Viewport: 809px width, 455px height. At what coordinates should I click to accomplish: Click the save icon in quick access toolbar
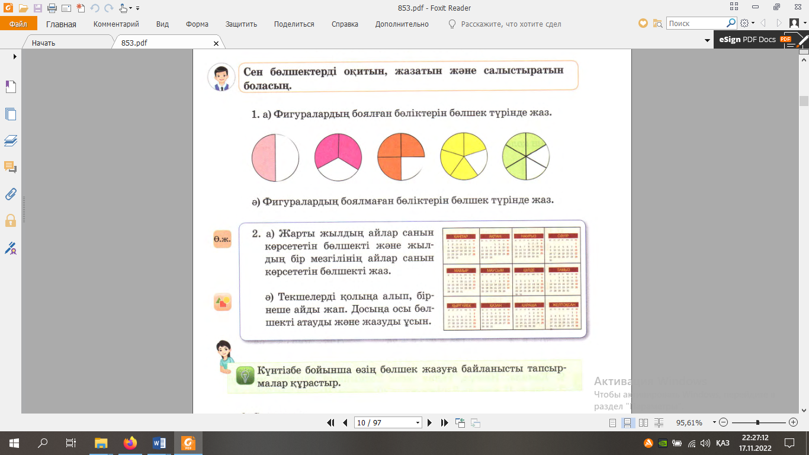point(38,8)
